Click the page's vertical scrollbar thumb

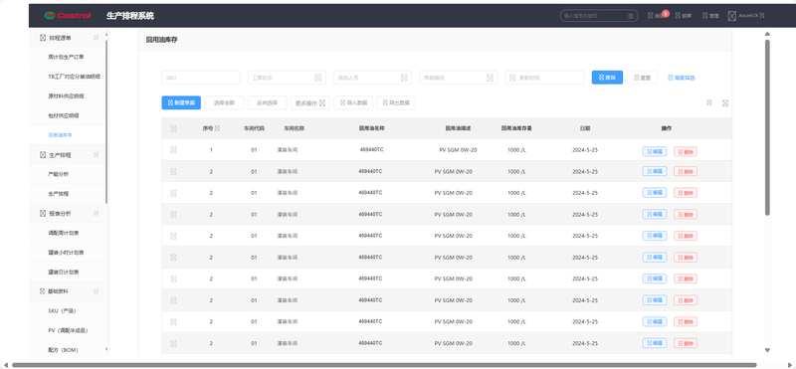767,127
